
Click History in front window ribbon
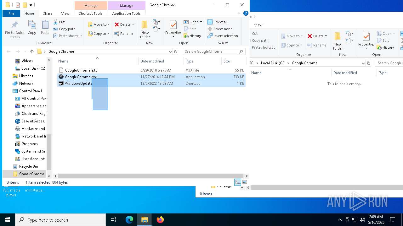(192, 36)
